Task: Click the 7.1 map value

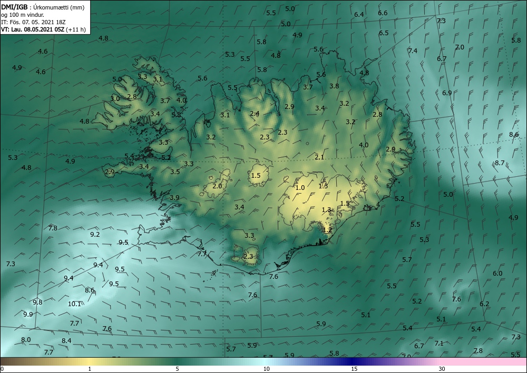Action: [439, 343]
